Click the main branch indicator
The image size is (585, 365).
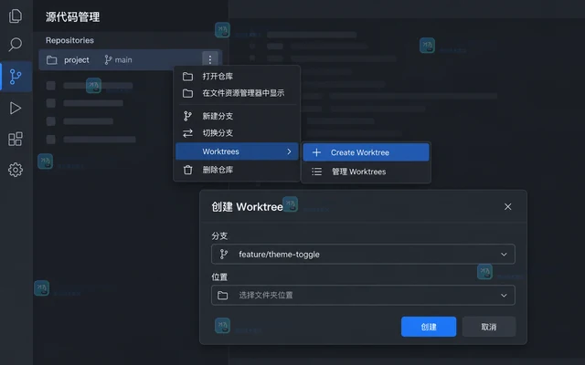118,59
